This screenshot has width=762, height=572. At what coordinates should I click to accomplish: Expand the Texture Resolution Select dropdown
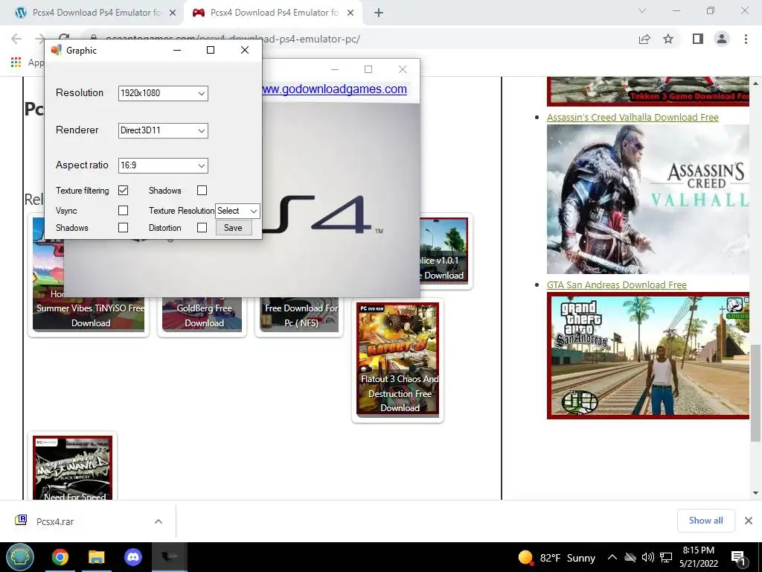click(237, 211)
